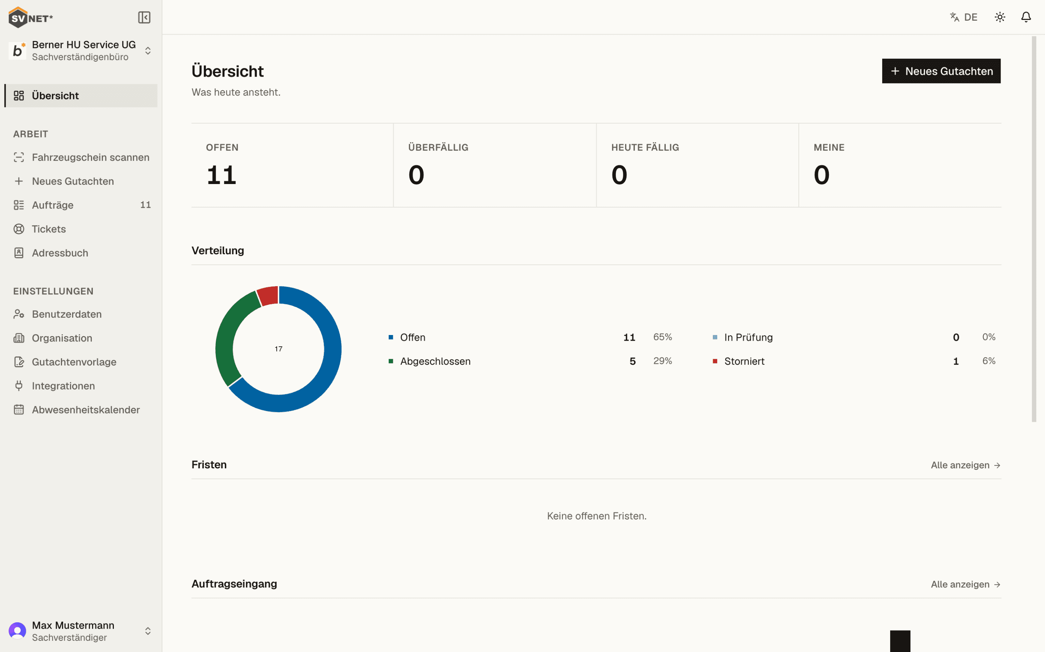Click the Integrationen plug icon
The image size is (1045, 652).
[18, 386]
